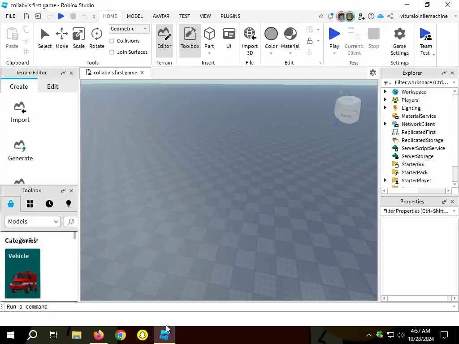Screen dimensions: 459x344
Task: Activate the Move tool
Action: tap(62, 38)
